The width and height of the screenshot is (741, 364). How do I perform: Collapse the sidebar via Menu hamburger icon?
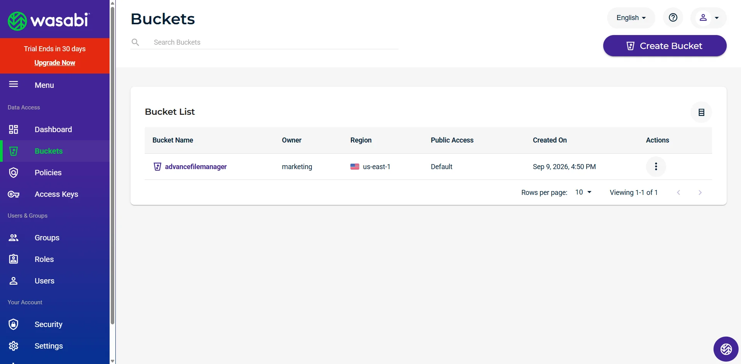tap(14, 84)
